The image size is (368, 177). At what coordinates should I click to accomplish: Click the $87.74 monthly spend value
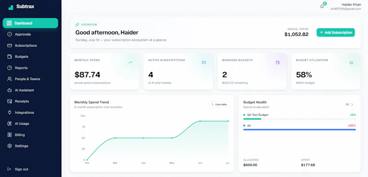point(87,74)
